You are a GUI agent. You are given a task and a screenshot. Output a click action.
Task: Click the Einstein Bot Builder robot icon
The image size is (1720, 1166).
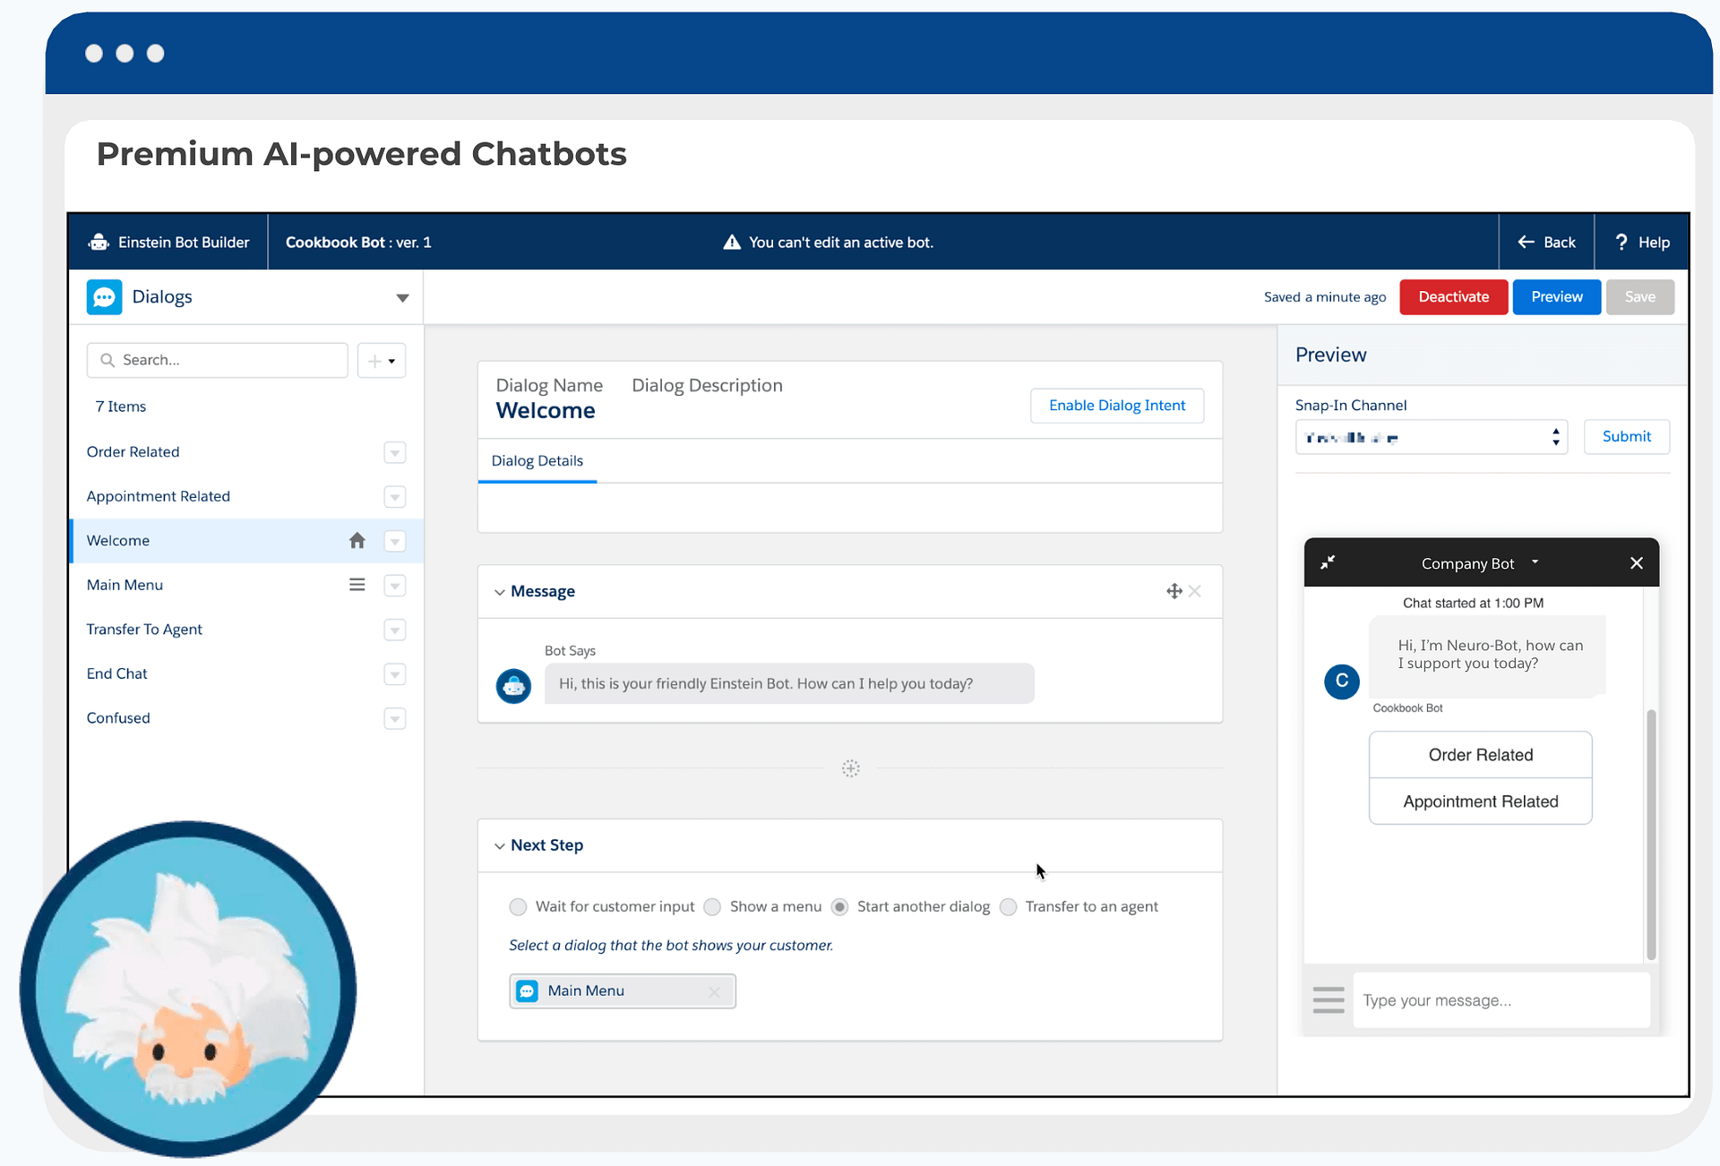(x=99, y=242)
